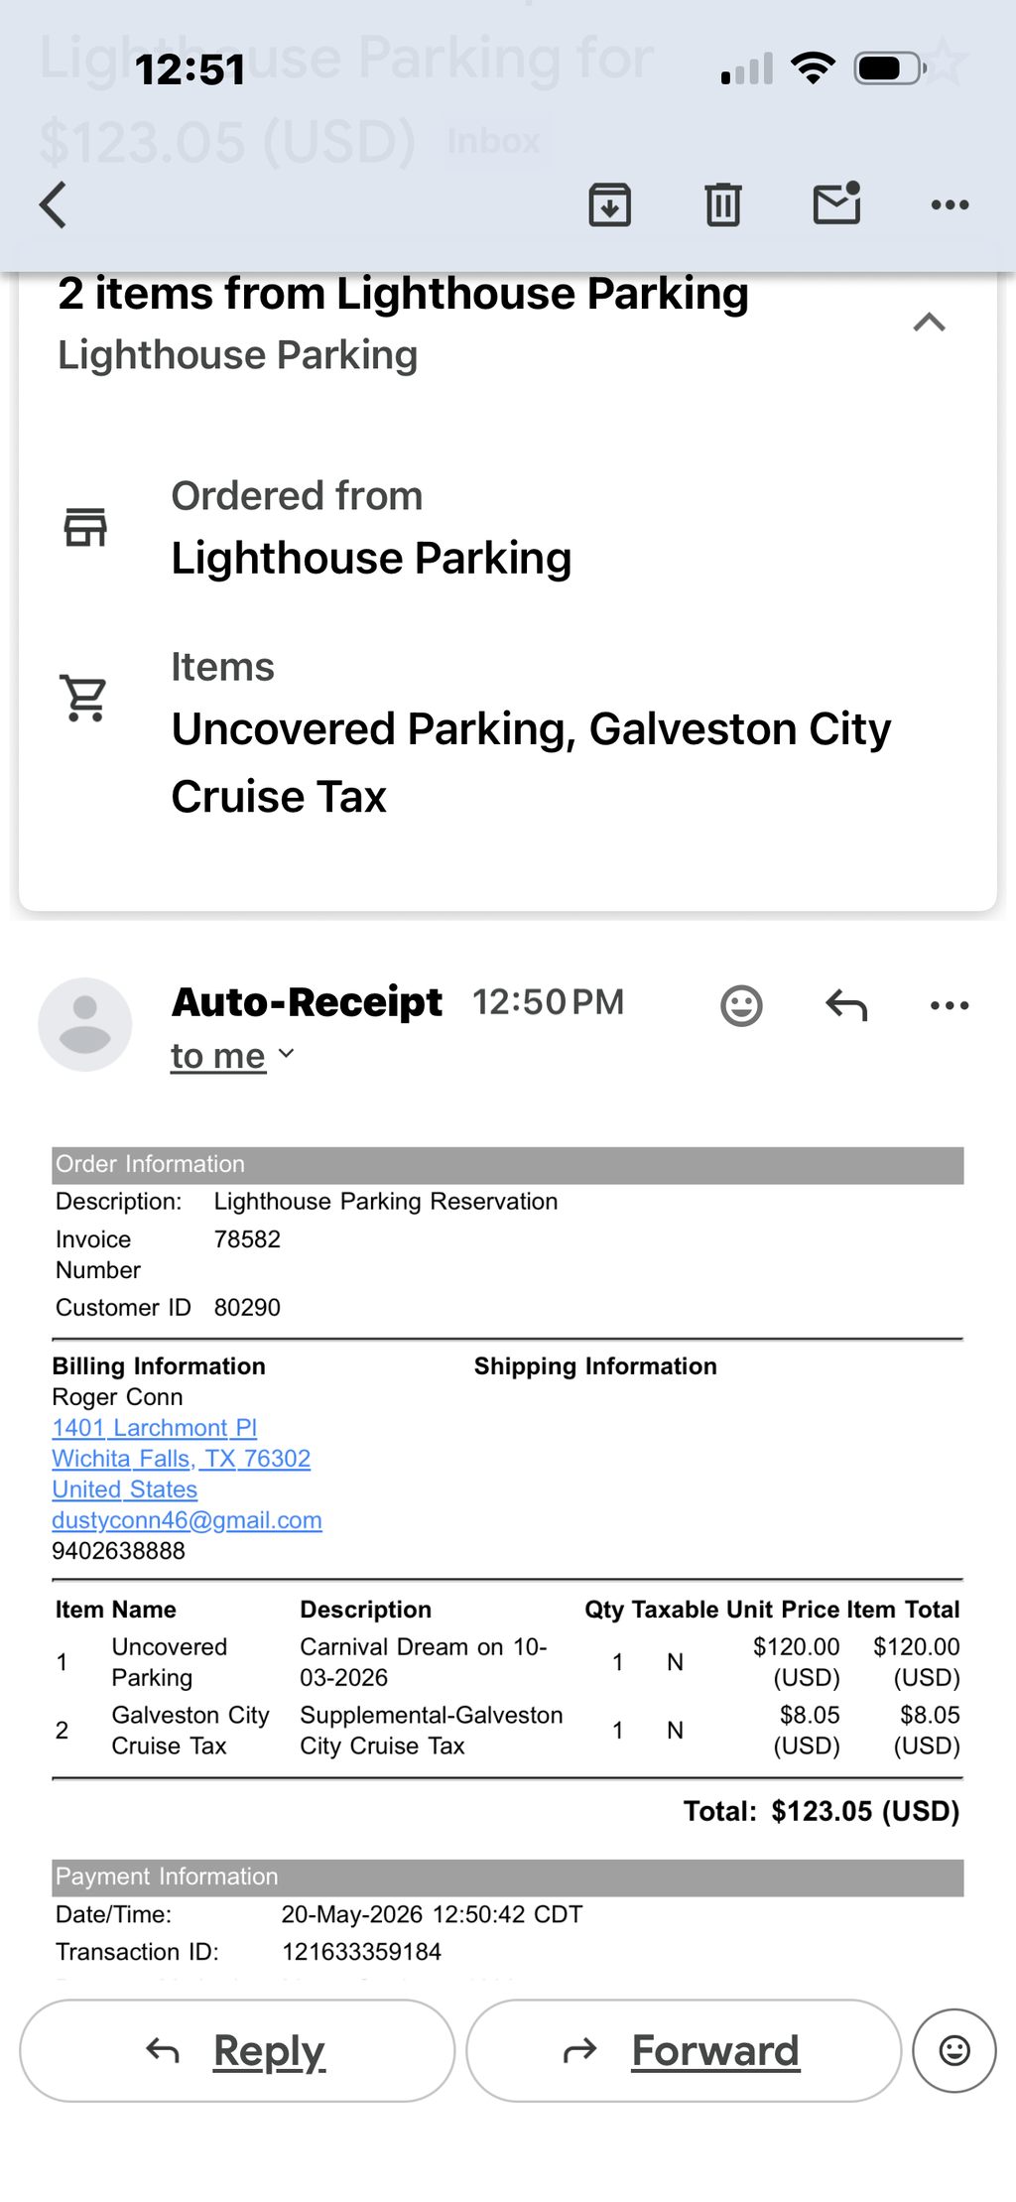
Task: Expand recipient details with the 'to me' chevron
Action: [x=286, y=1054]
